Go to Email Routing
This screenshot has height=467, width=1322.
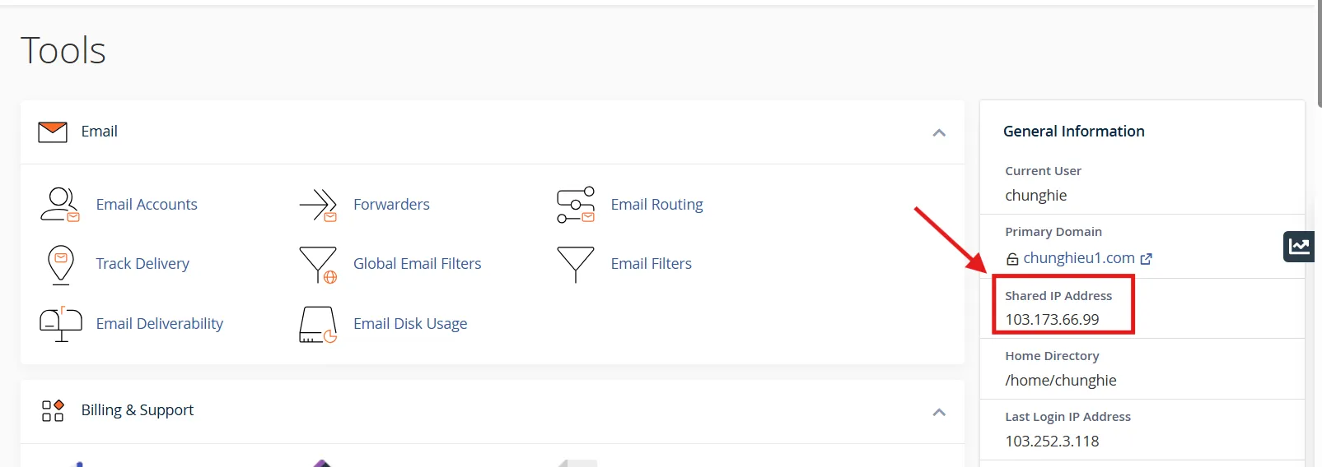656,205
